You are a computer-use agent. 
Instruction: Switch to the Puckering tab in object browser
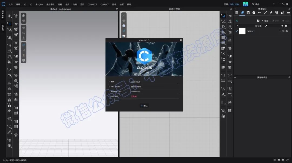tap(271, 13)
